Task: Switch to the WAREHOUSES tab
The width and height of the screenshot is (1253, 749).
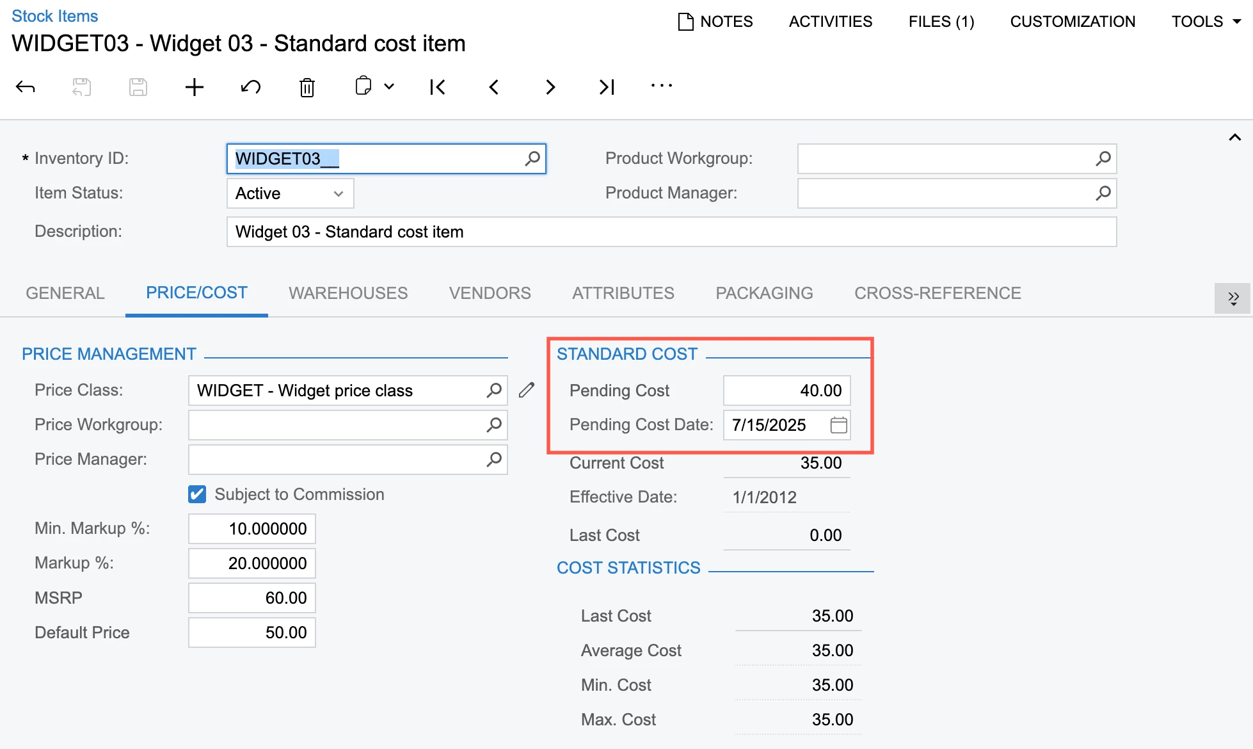Action: point(347,293)
